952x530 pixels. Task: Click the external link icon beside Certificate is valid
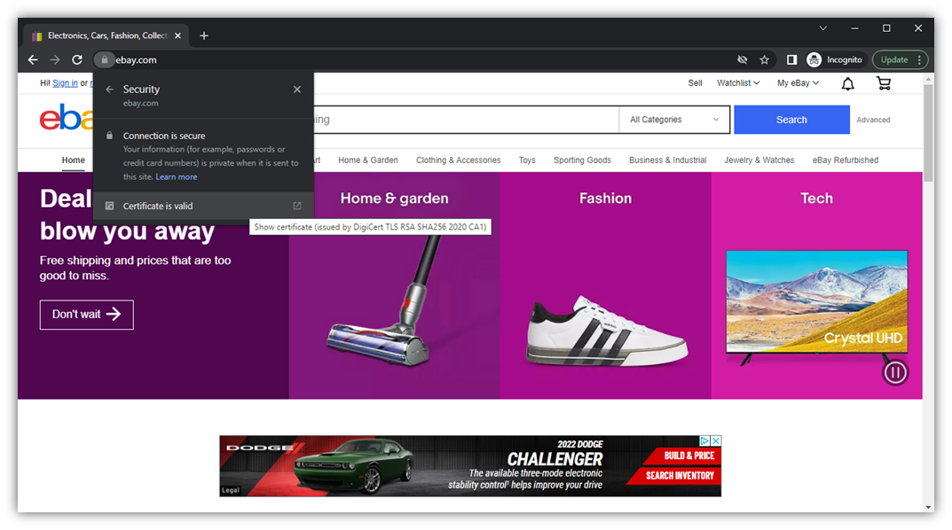[x=297, y=207]
